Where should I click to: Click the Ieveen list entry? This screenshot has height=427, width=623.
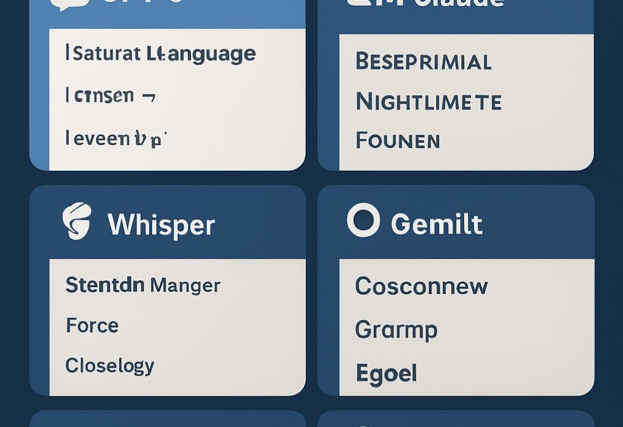pyautogui.click(x=115, y=138)
